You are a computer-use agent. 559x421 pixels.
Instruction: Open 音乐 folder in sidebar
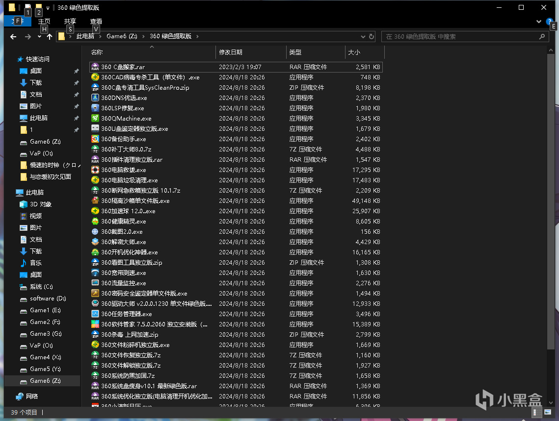pos(36,263)
